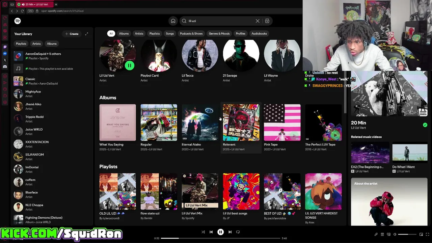Open the Eternal Atake album
432x243 pixels.
pyautogui.click(x=200, y=128)
